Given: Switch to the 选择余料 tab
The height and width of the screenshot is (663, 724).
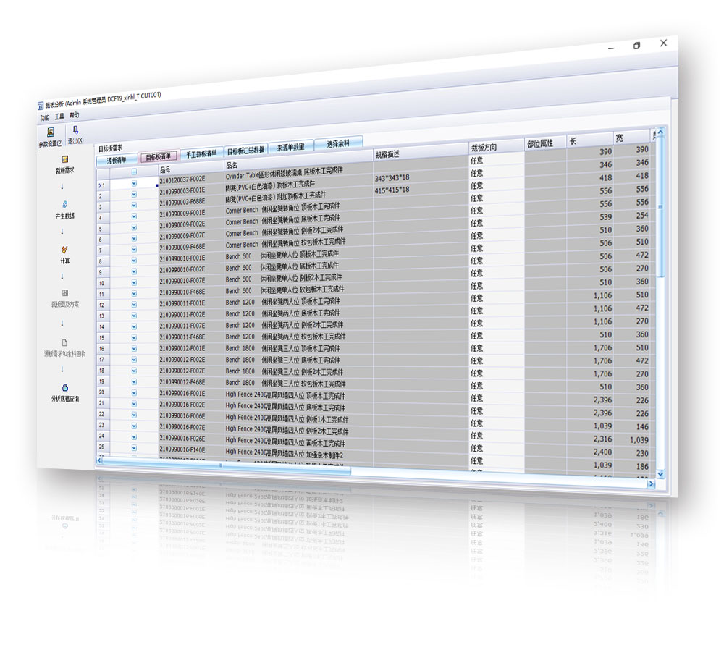Looking at the screenshot, I should 338,143.
